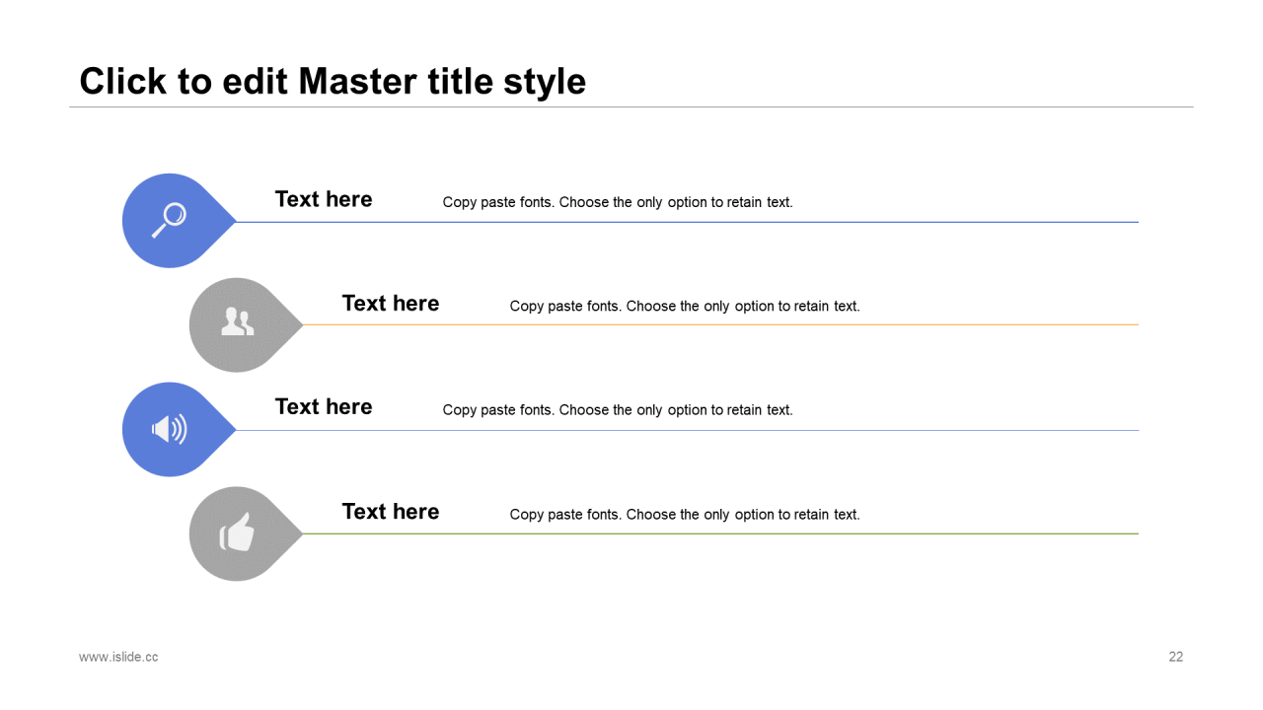1263x710 pixels.
Task: Select "Text here" heading beside the magnifier icon
Action: click(324, 199)
